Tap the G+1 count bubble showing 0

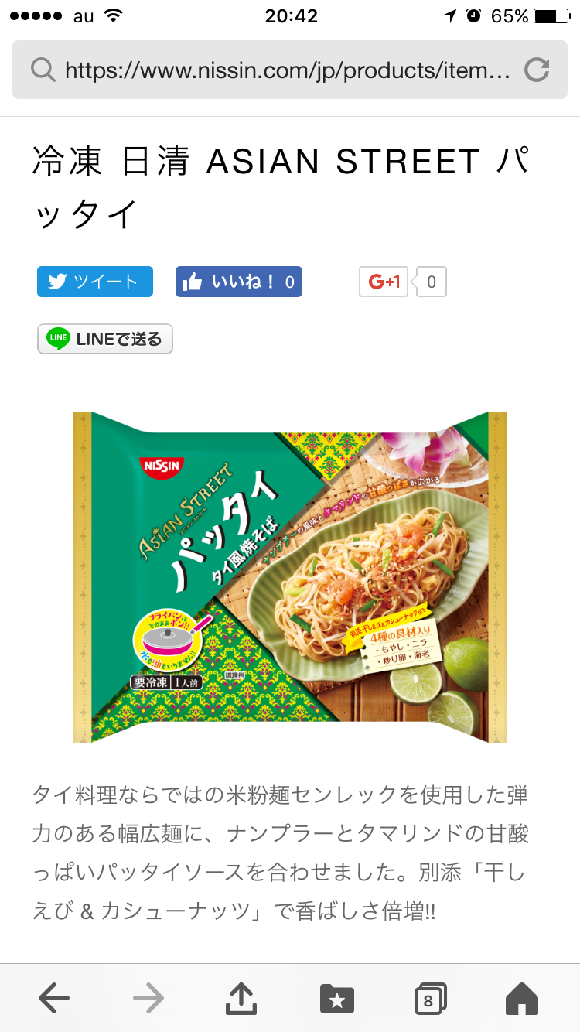pos(431,282)
